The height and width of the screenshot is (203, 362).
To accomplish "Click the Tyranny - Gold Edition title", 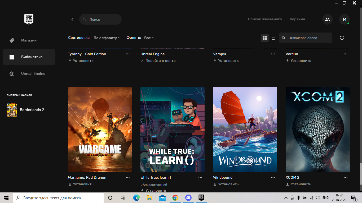I will pos(87,54).
